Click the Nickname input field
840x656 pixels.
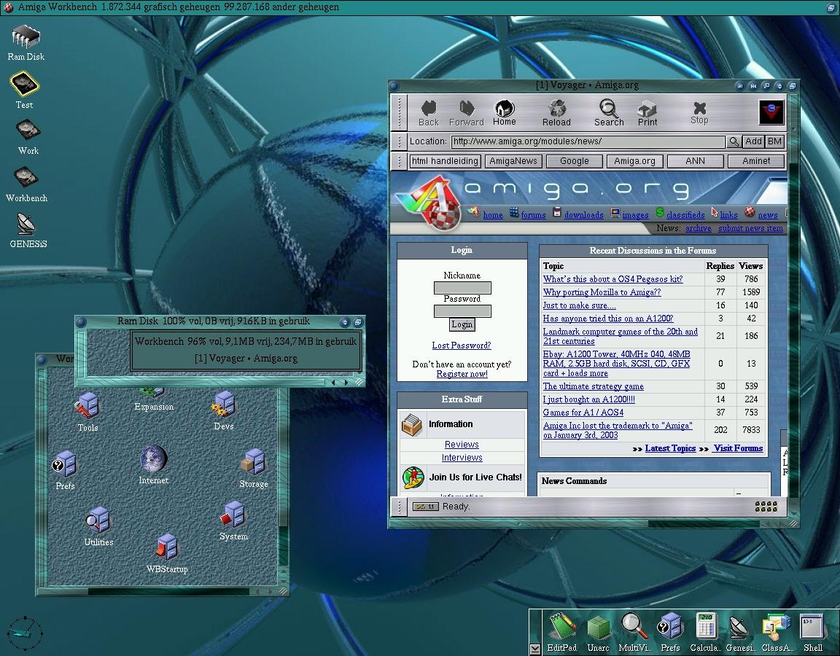[462, 288]
